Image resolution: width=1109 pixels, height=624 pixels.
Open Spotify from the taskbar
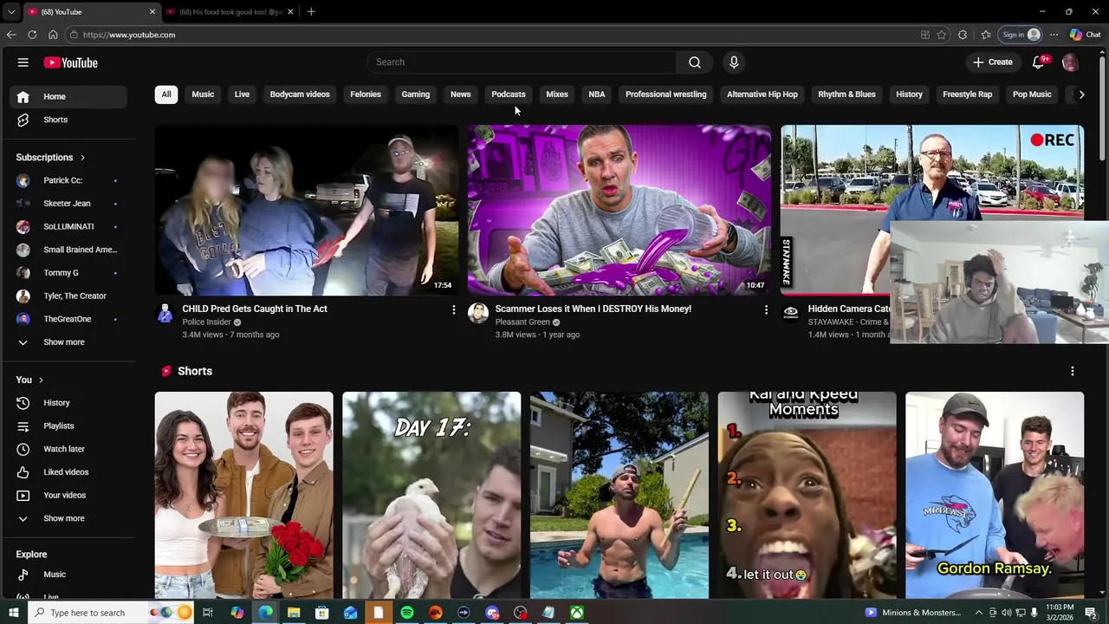pos(407,613)
